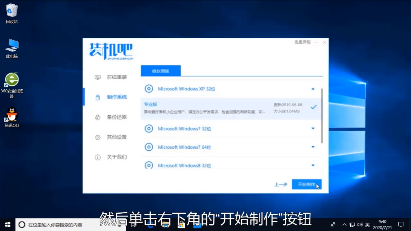
Task: Pick the Windows7 64位 radio option
Action: (x=149, y=147)
